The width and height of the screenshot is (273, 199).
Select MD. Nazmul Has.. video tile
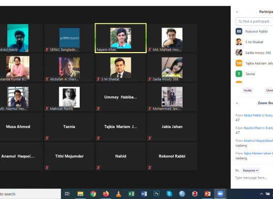pyautogui.click(x=21, y=97)
